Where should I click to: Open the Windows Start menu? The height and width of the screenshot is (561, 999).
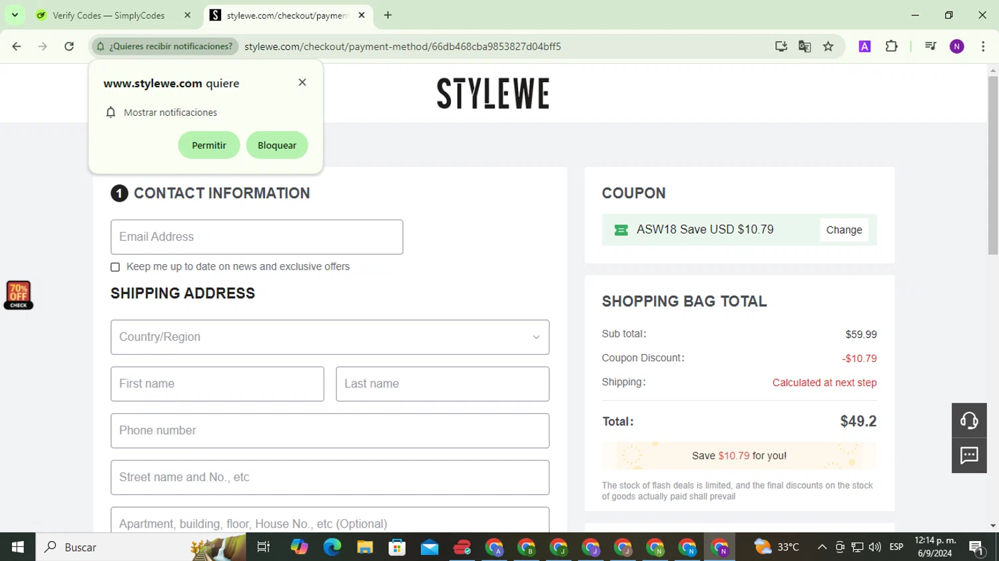18,547
